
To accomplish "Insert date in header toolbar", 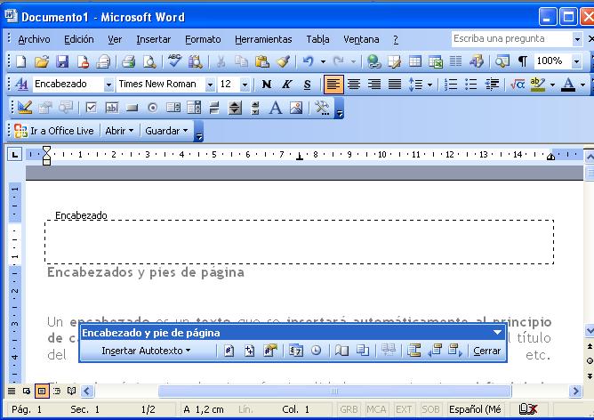I will (295, 351).
